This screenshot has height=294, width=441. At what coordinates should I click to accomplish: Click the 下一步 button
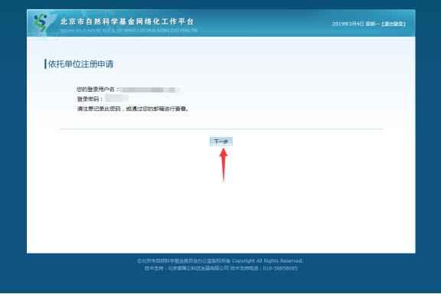(221, 142)
